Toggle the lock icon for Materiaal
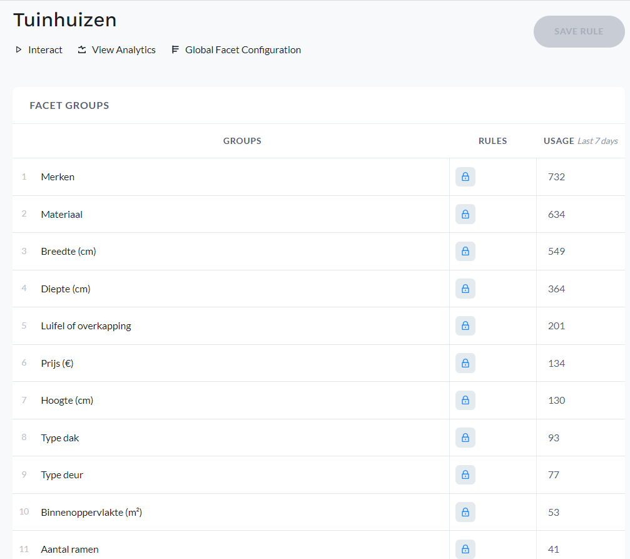This screenshot has height=559, width=630. (x=465, y=214)
